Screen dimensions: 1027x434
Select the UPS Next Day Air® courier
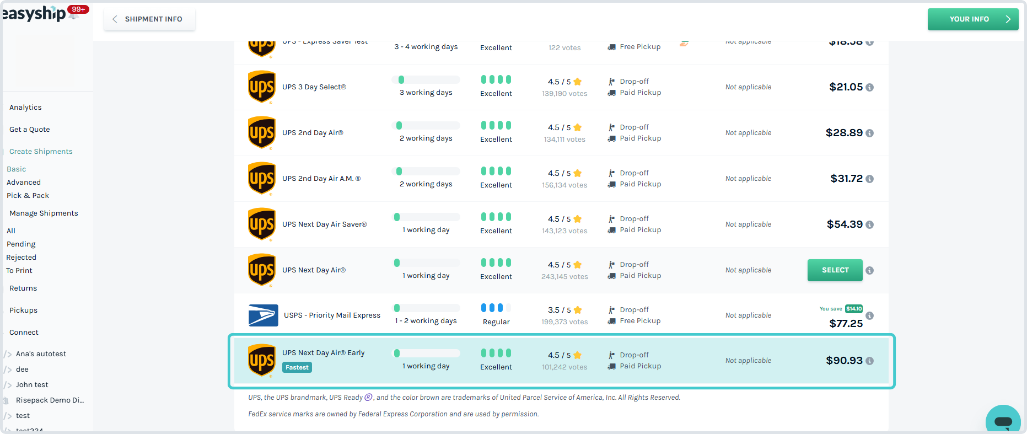835,270
